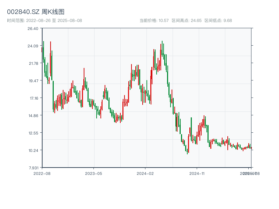The height and width of the screenshot is (209, 279).
Task: Click the y-axis label 26.40
Action: pos(33,29)
